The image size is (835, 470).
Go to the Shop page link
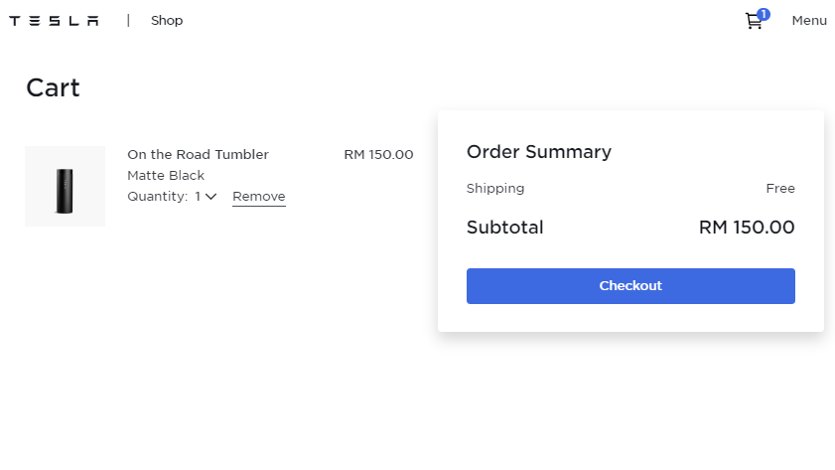click(167, 21)
